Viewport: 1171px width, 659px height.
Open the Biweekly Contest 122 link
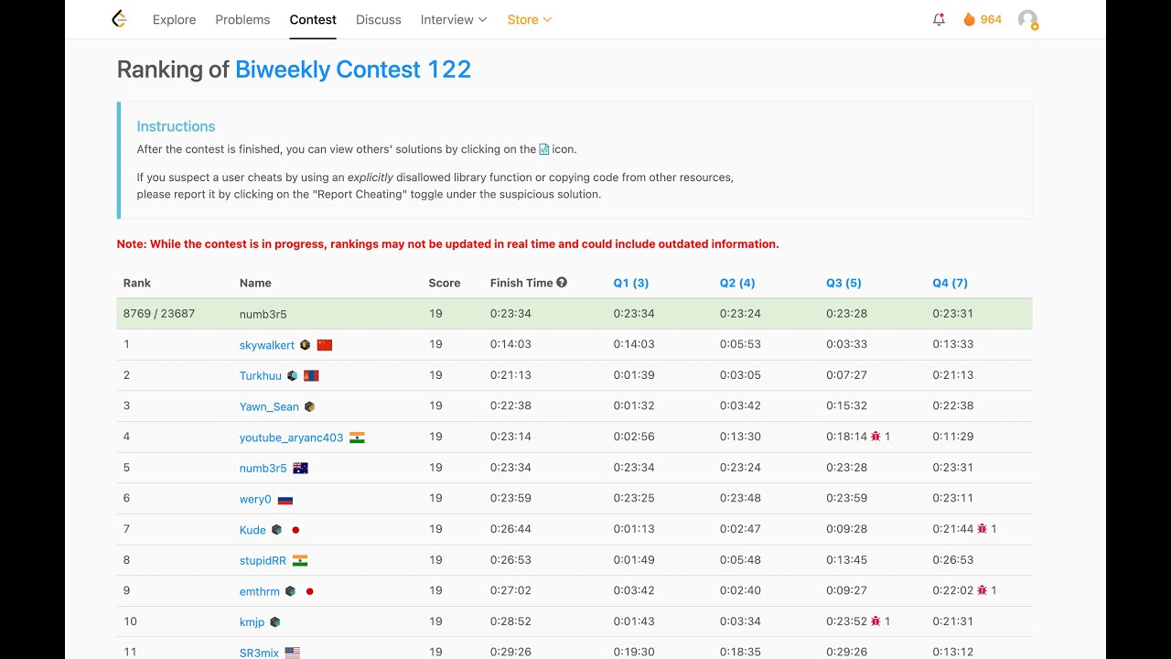pyautogui.click(x=353, y=70)
